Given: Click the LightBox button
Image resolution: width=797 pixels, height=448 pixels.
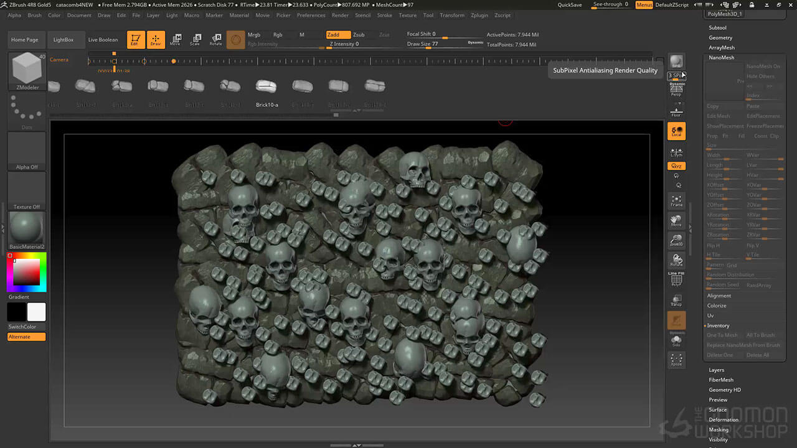Looking at the screenshot, I should coord(64,40).
